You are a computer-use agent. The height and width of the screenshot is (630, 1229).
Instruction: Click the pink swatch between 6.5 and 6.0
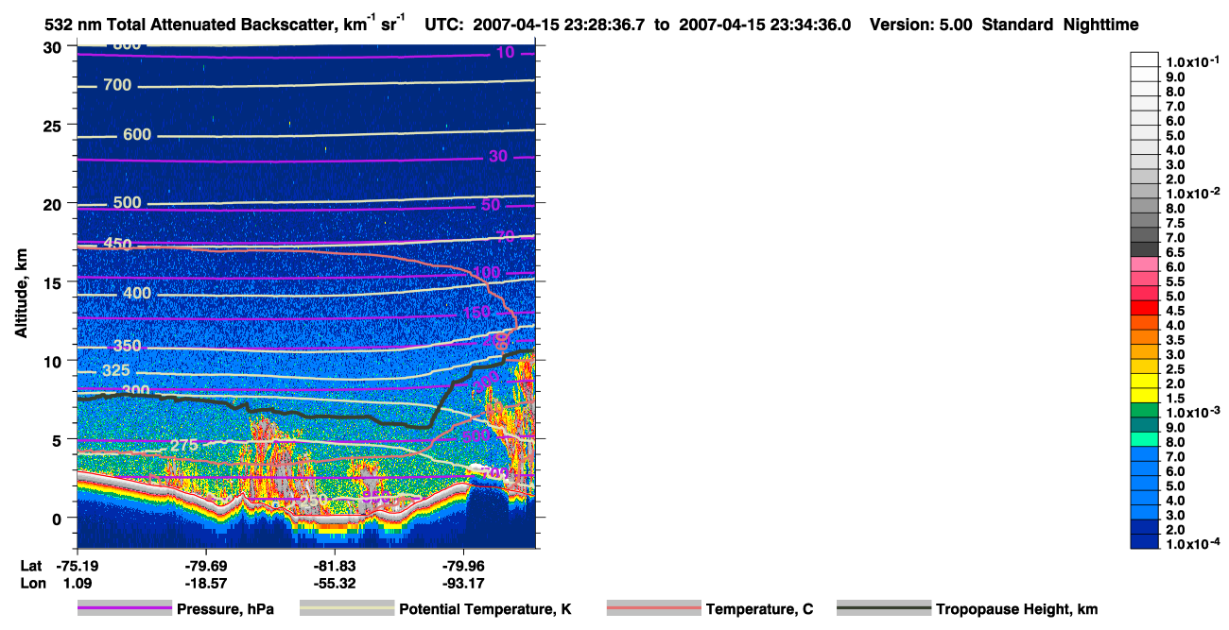pyautogui.click(x=1144, y=264)
